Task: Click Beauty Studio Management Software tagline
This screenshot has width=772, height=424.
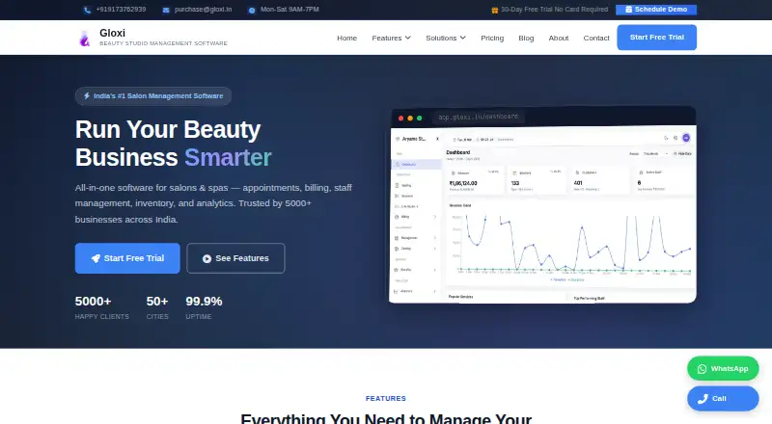Action: (x=163, y=43)
